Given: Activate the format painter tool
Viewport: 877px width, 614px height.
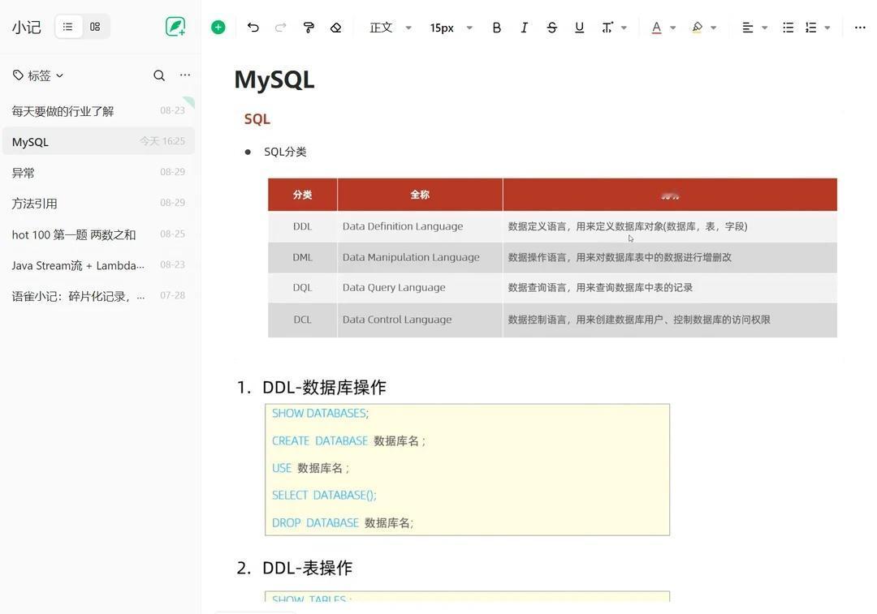Looking at the screenshot, I should (309, 28).
